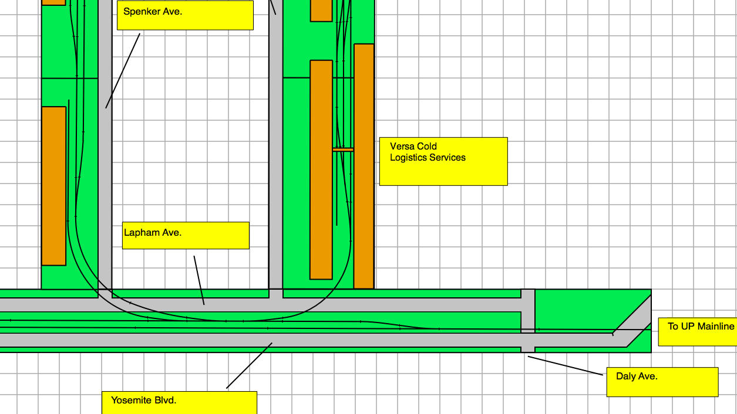Select the tall orange building at far left

[53, 186]
